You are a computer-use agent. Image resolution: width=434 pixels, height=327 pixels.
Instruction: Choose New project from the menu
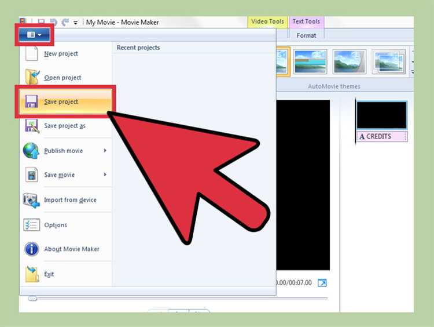pyautogui.click(x=65, y=53)
